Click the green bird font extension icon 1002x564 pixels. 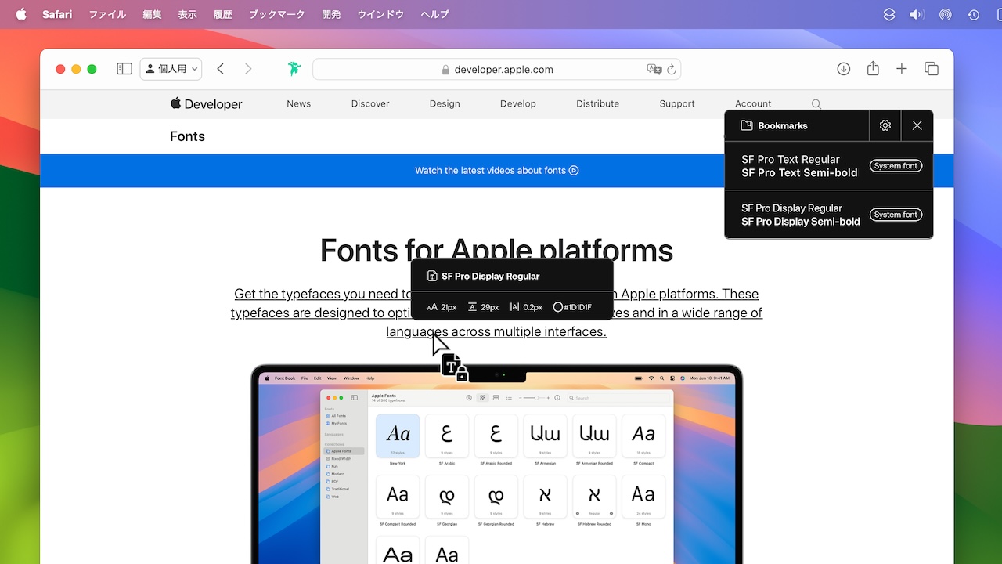tap(294, 69)
